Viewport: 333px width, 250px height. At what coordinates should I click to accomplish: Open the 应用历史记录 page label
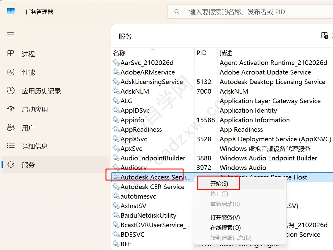(x=41, y=91)
